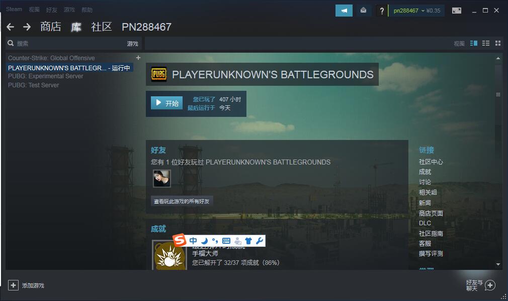Select PUBG: Experimental Server
Screen dimensions: 508x301
(46, 76)
